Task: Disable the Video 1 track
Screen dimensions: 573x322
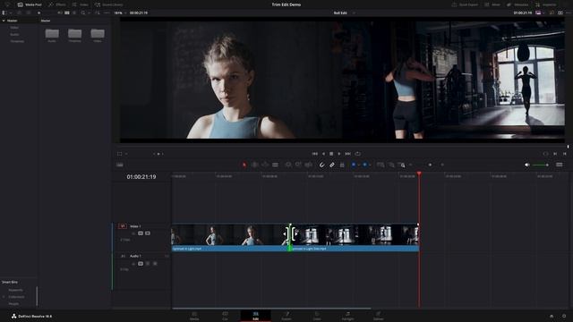Action: point(148,233)
